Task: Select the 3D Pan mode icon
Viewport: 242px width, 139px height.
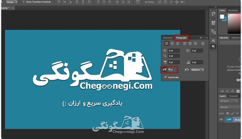Action: pos(171,2)
